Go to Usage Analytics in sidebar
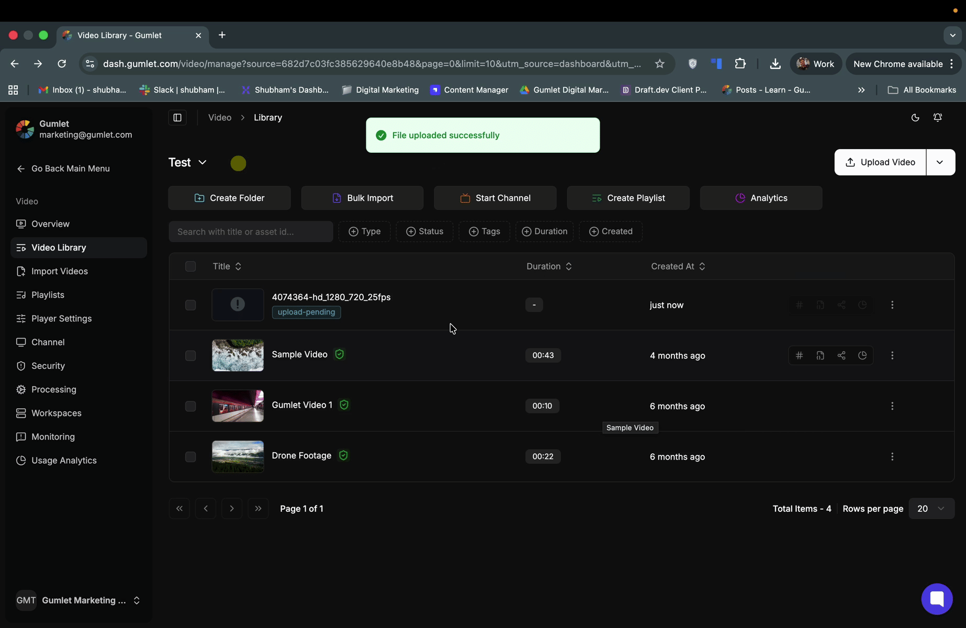 pyautogui.click(x=64, y=461)
